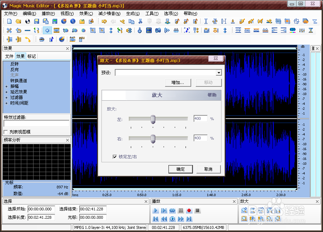Switch to the 标记 tab
Screen dimensions: 323x232
coord(31,56)
